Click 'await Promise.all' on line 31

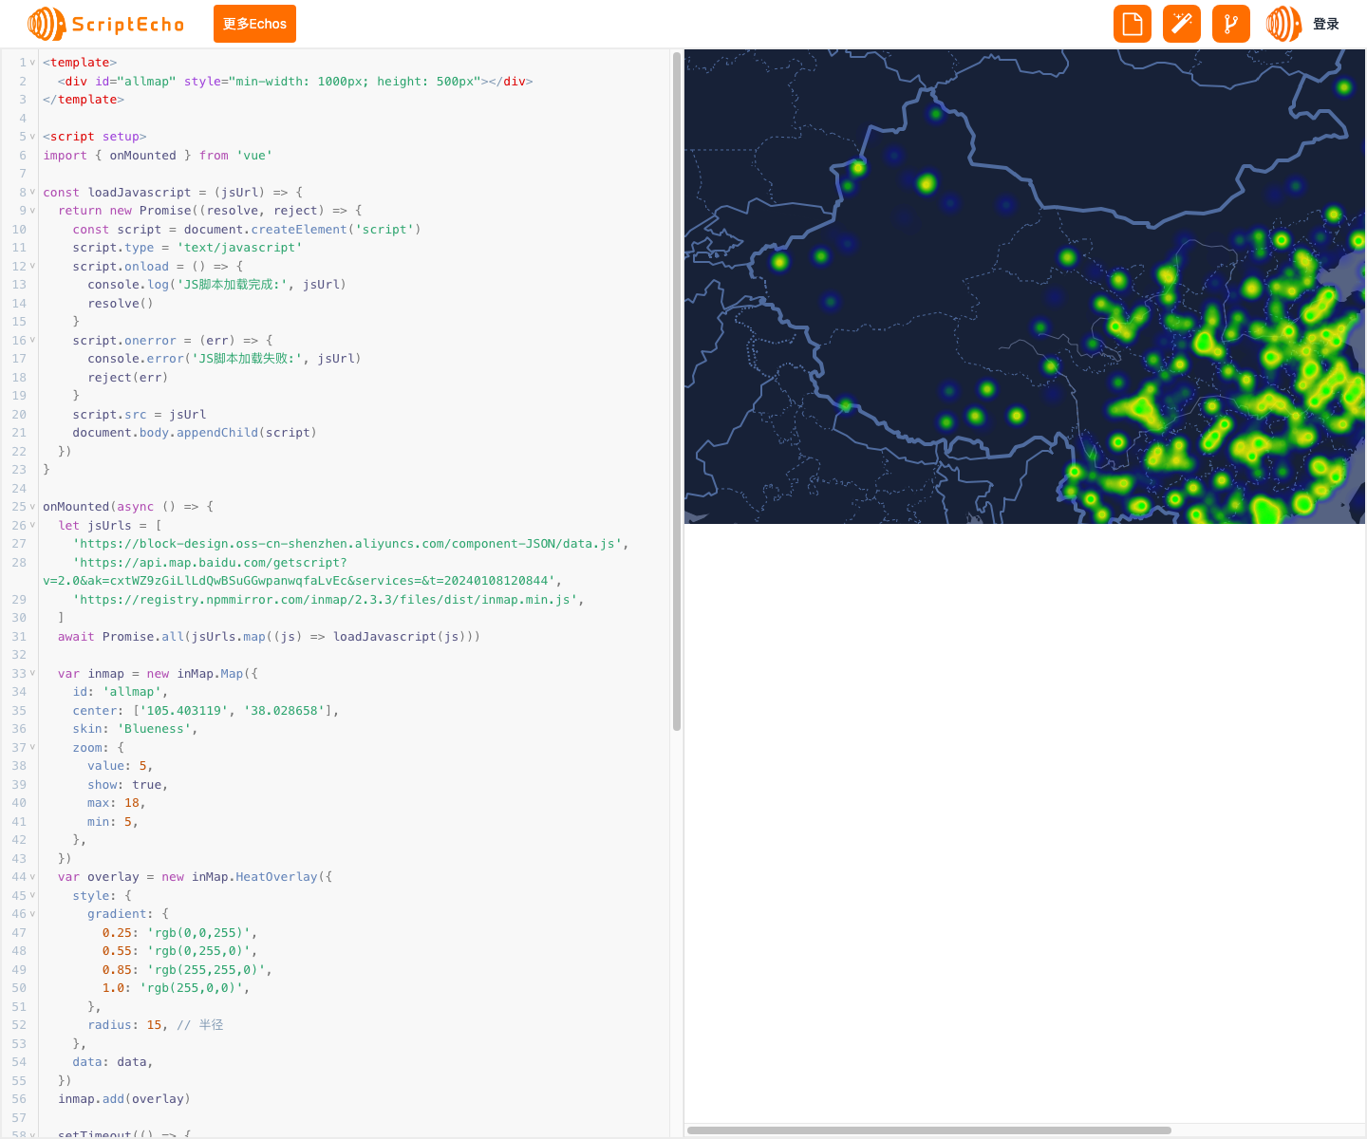[x=121, y=637]
